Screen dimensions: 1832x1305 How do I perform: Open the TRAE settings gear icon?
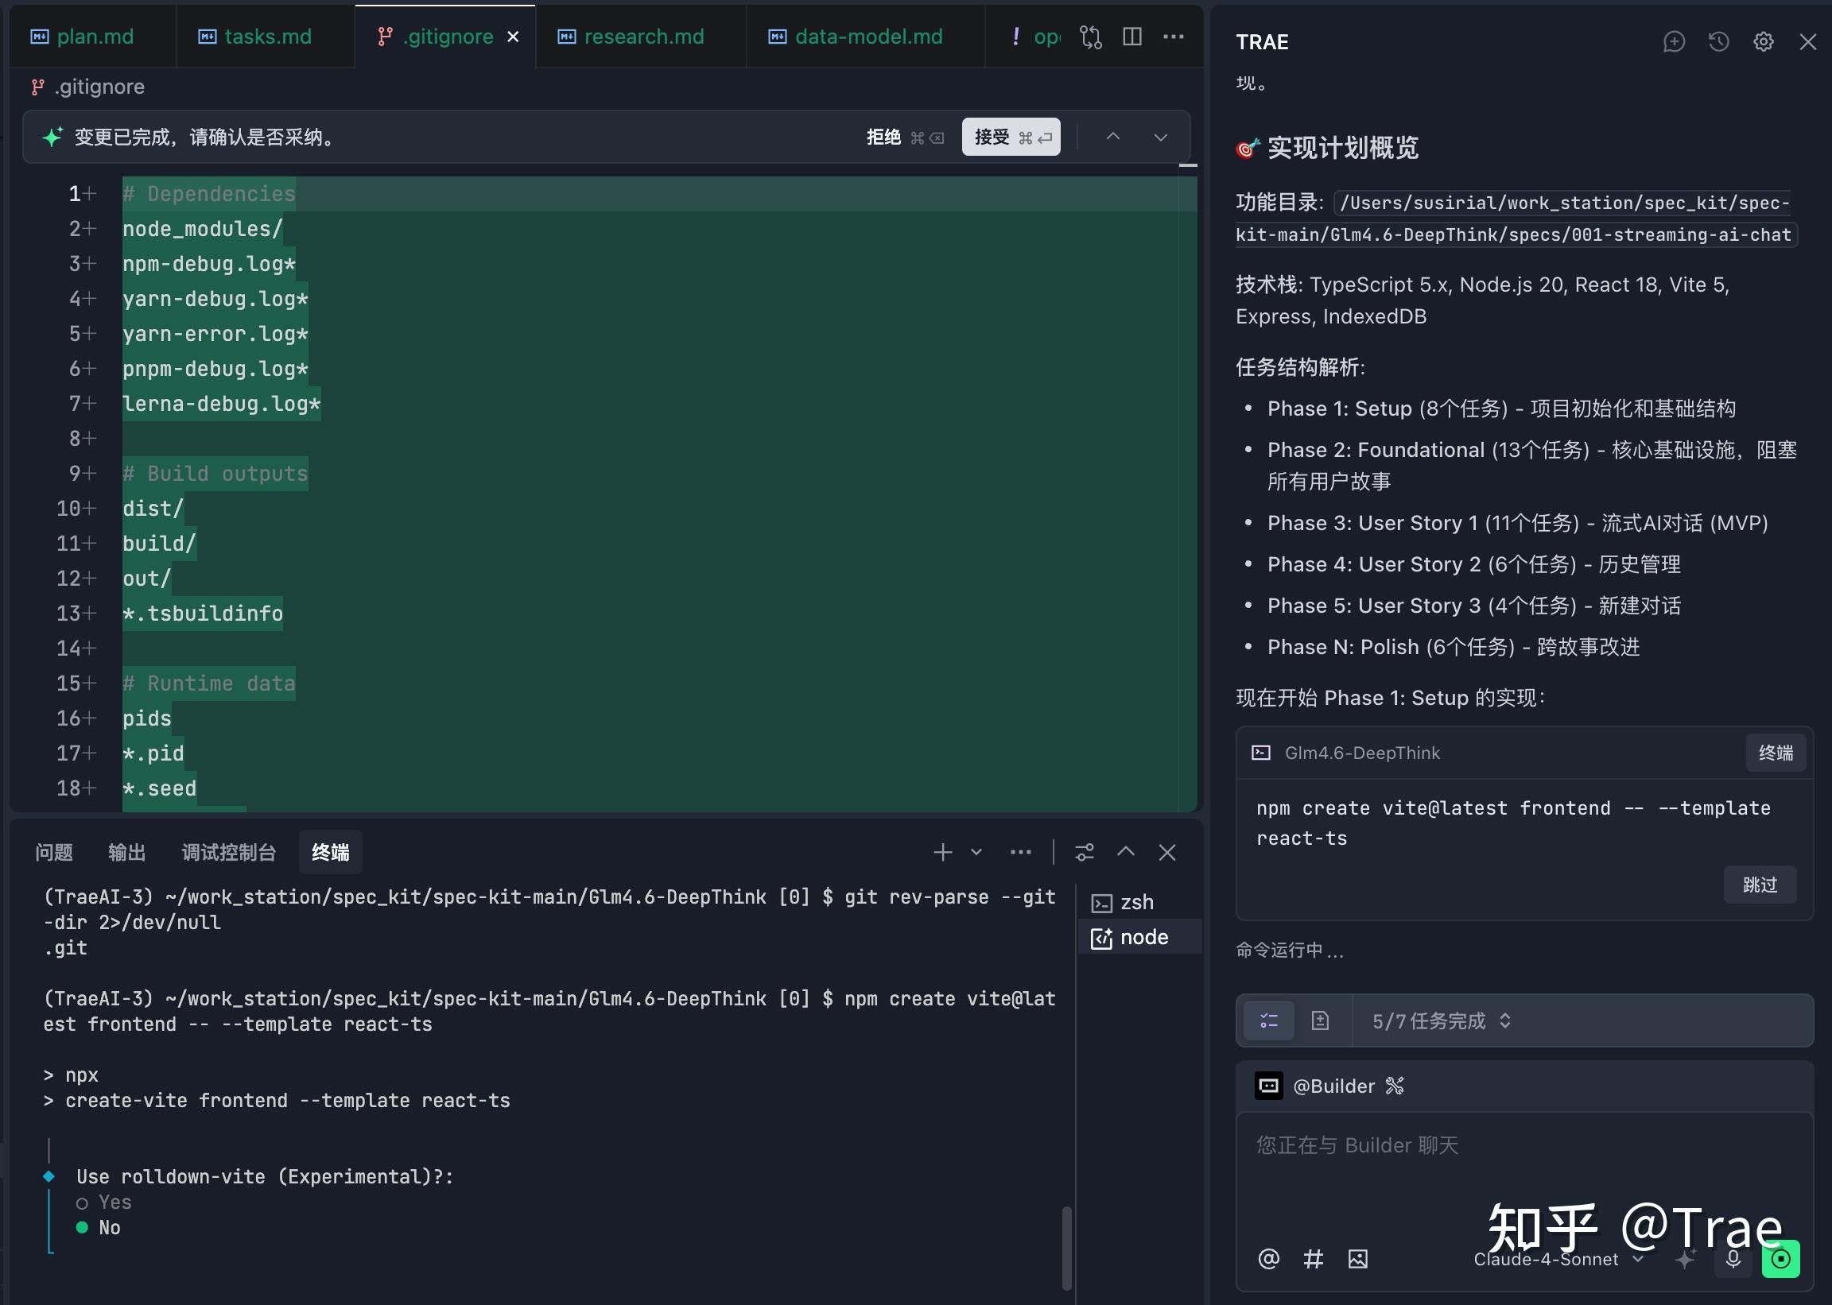(1763, 41)
